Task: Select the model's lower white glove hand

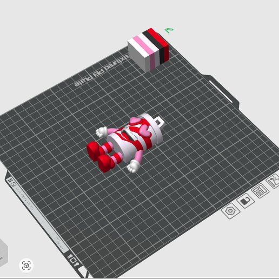Action: (134, 167)
